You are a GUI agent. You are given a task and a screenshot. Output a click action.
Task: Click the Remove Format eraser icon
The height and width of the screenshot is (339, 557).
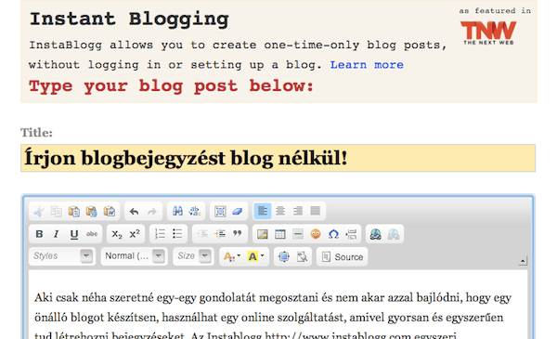coord(238,212)
